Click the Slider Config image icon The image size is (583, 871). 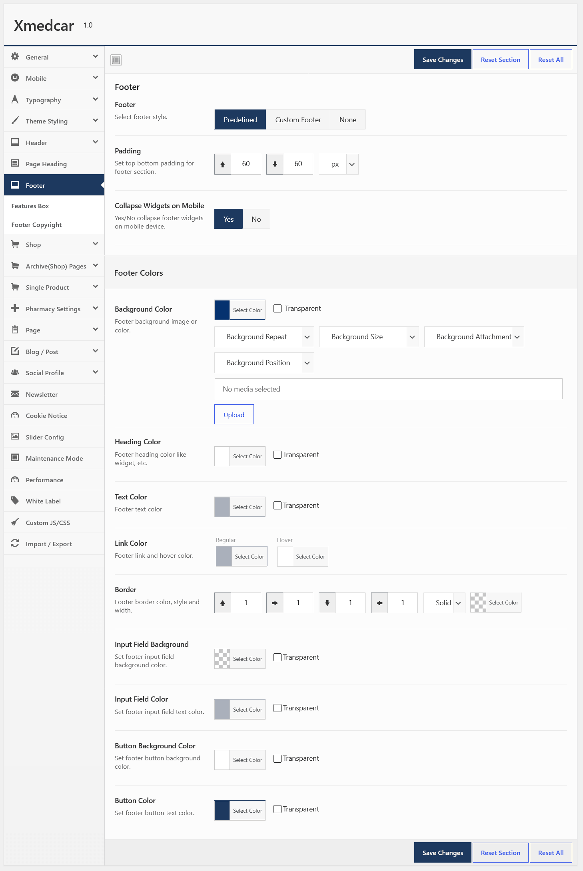tap(15, 437)
